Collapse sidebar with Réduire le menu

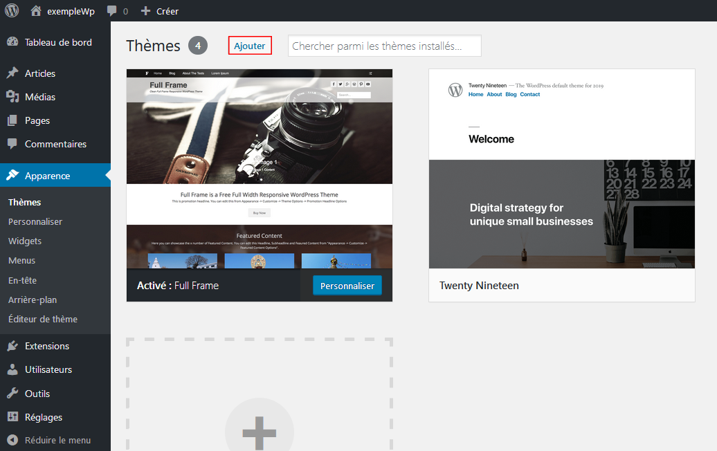57,440
